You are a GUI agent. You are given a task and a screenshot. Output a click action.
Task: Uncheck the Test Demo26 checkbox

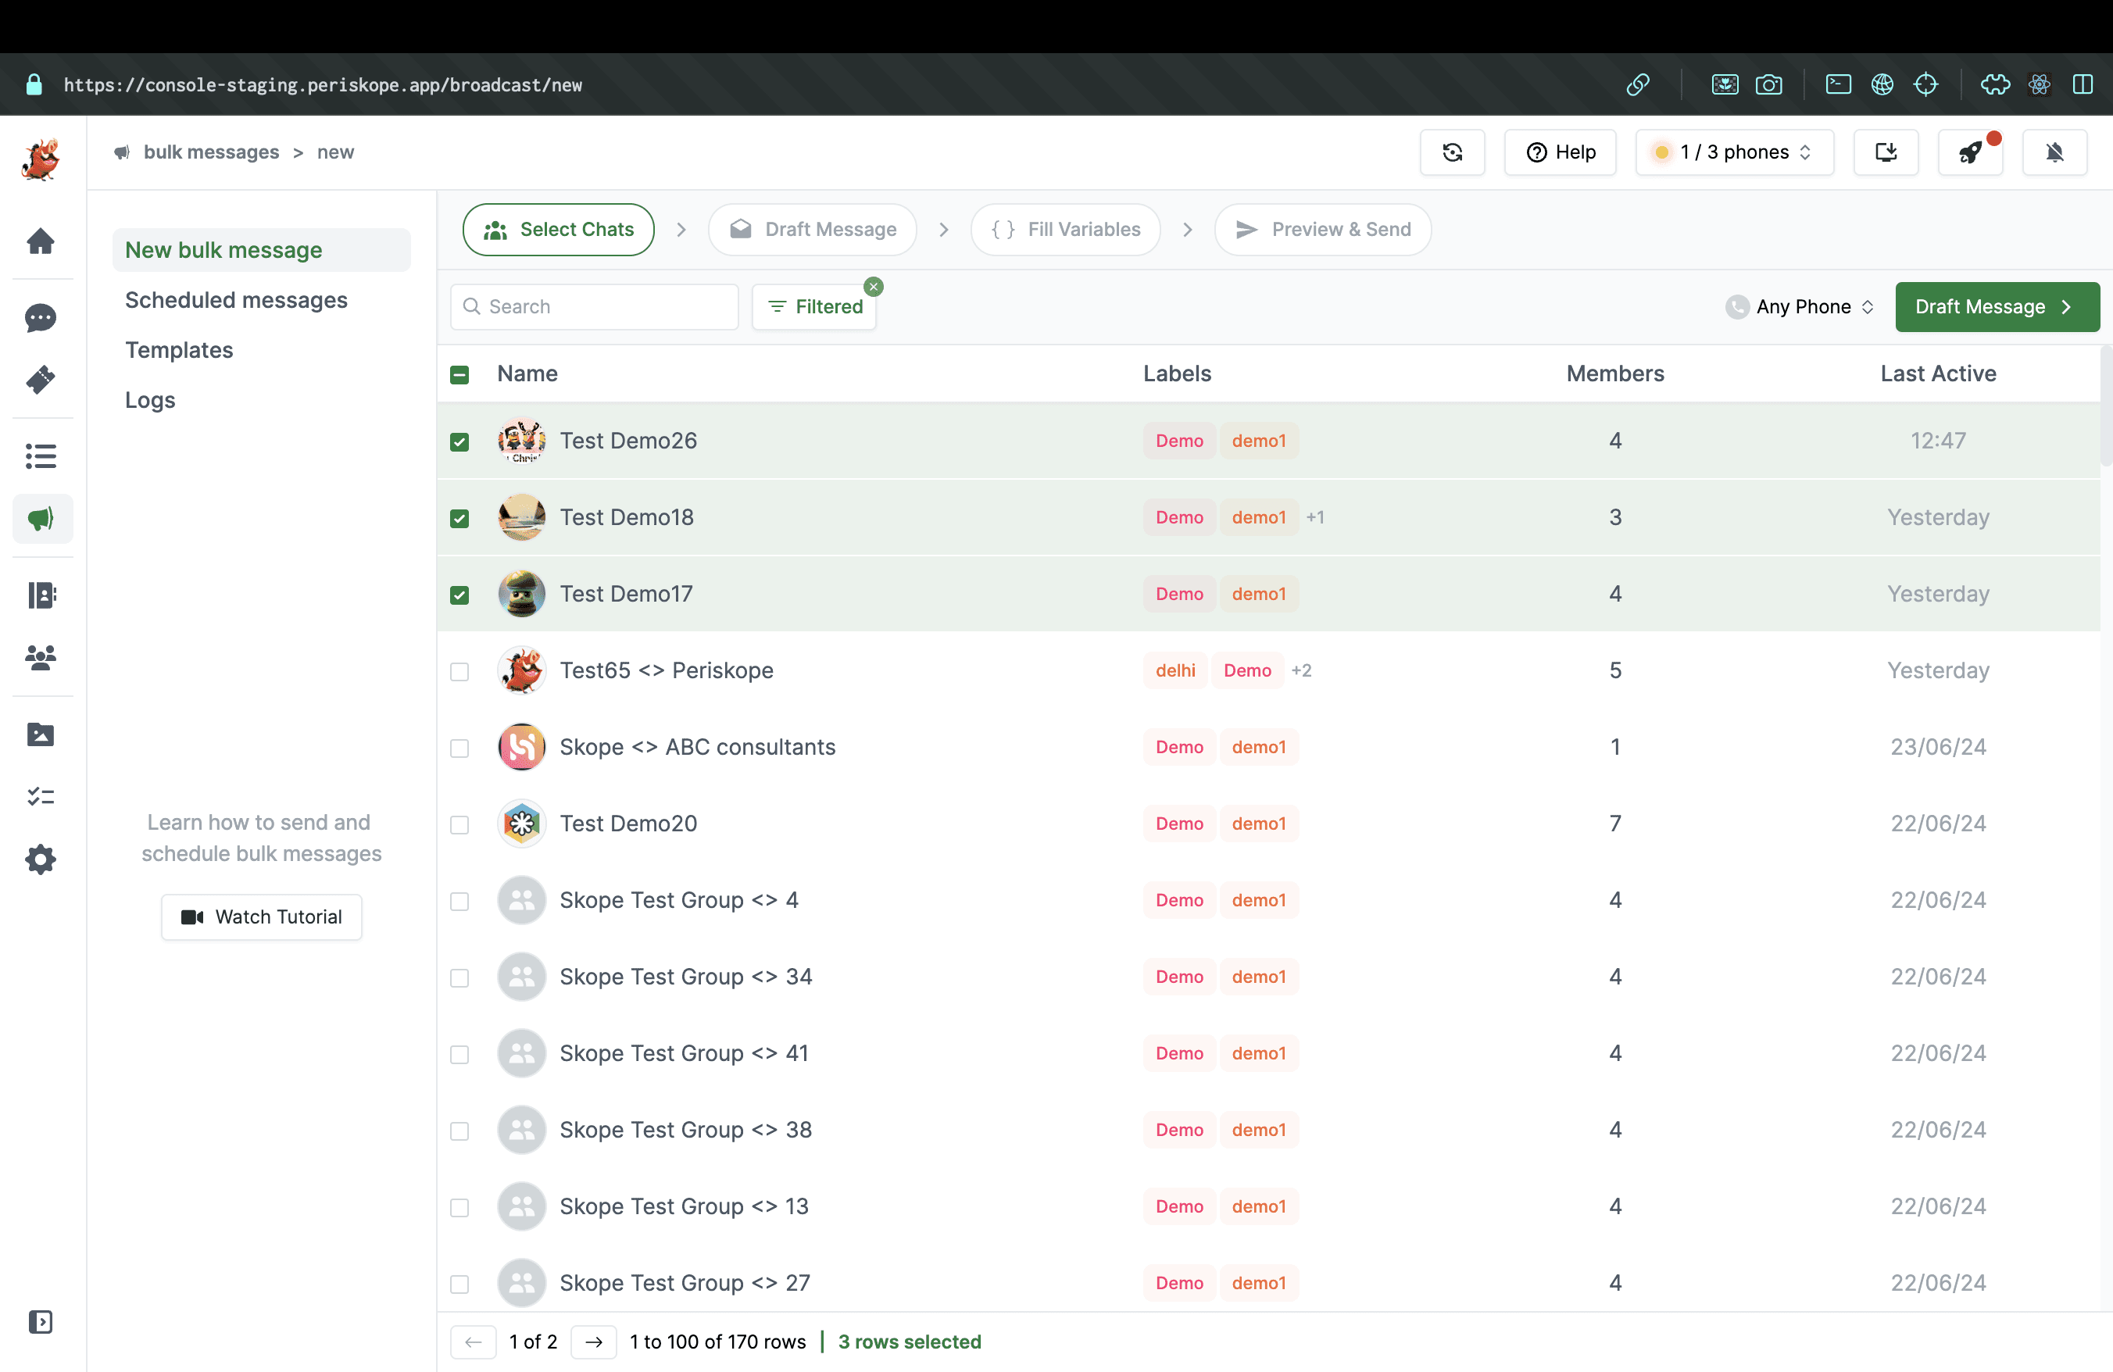459,442
